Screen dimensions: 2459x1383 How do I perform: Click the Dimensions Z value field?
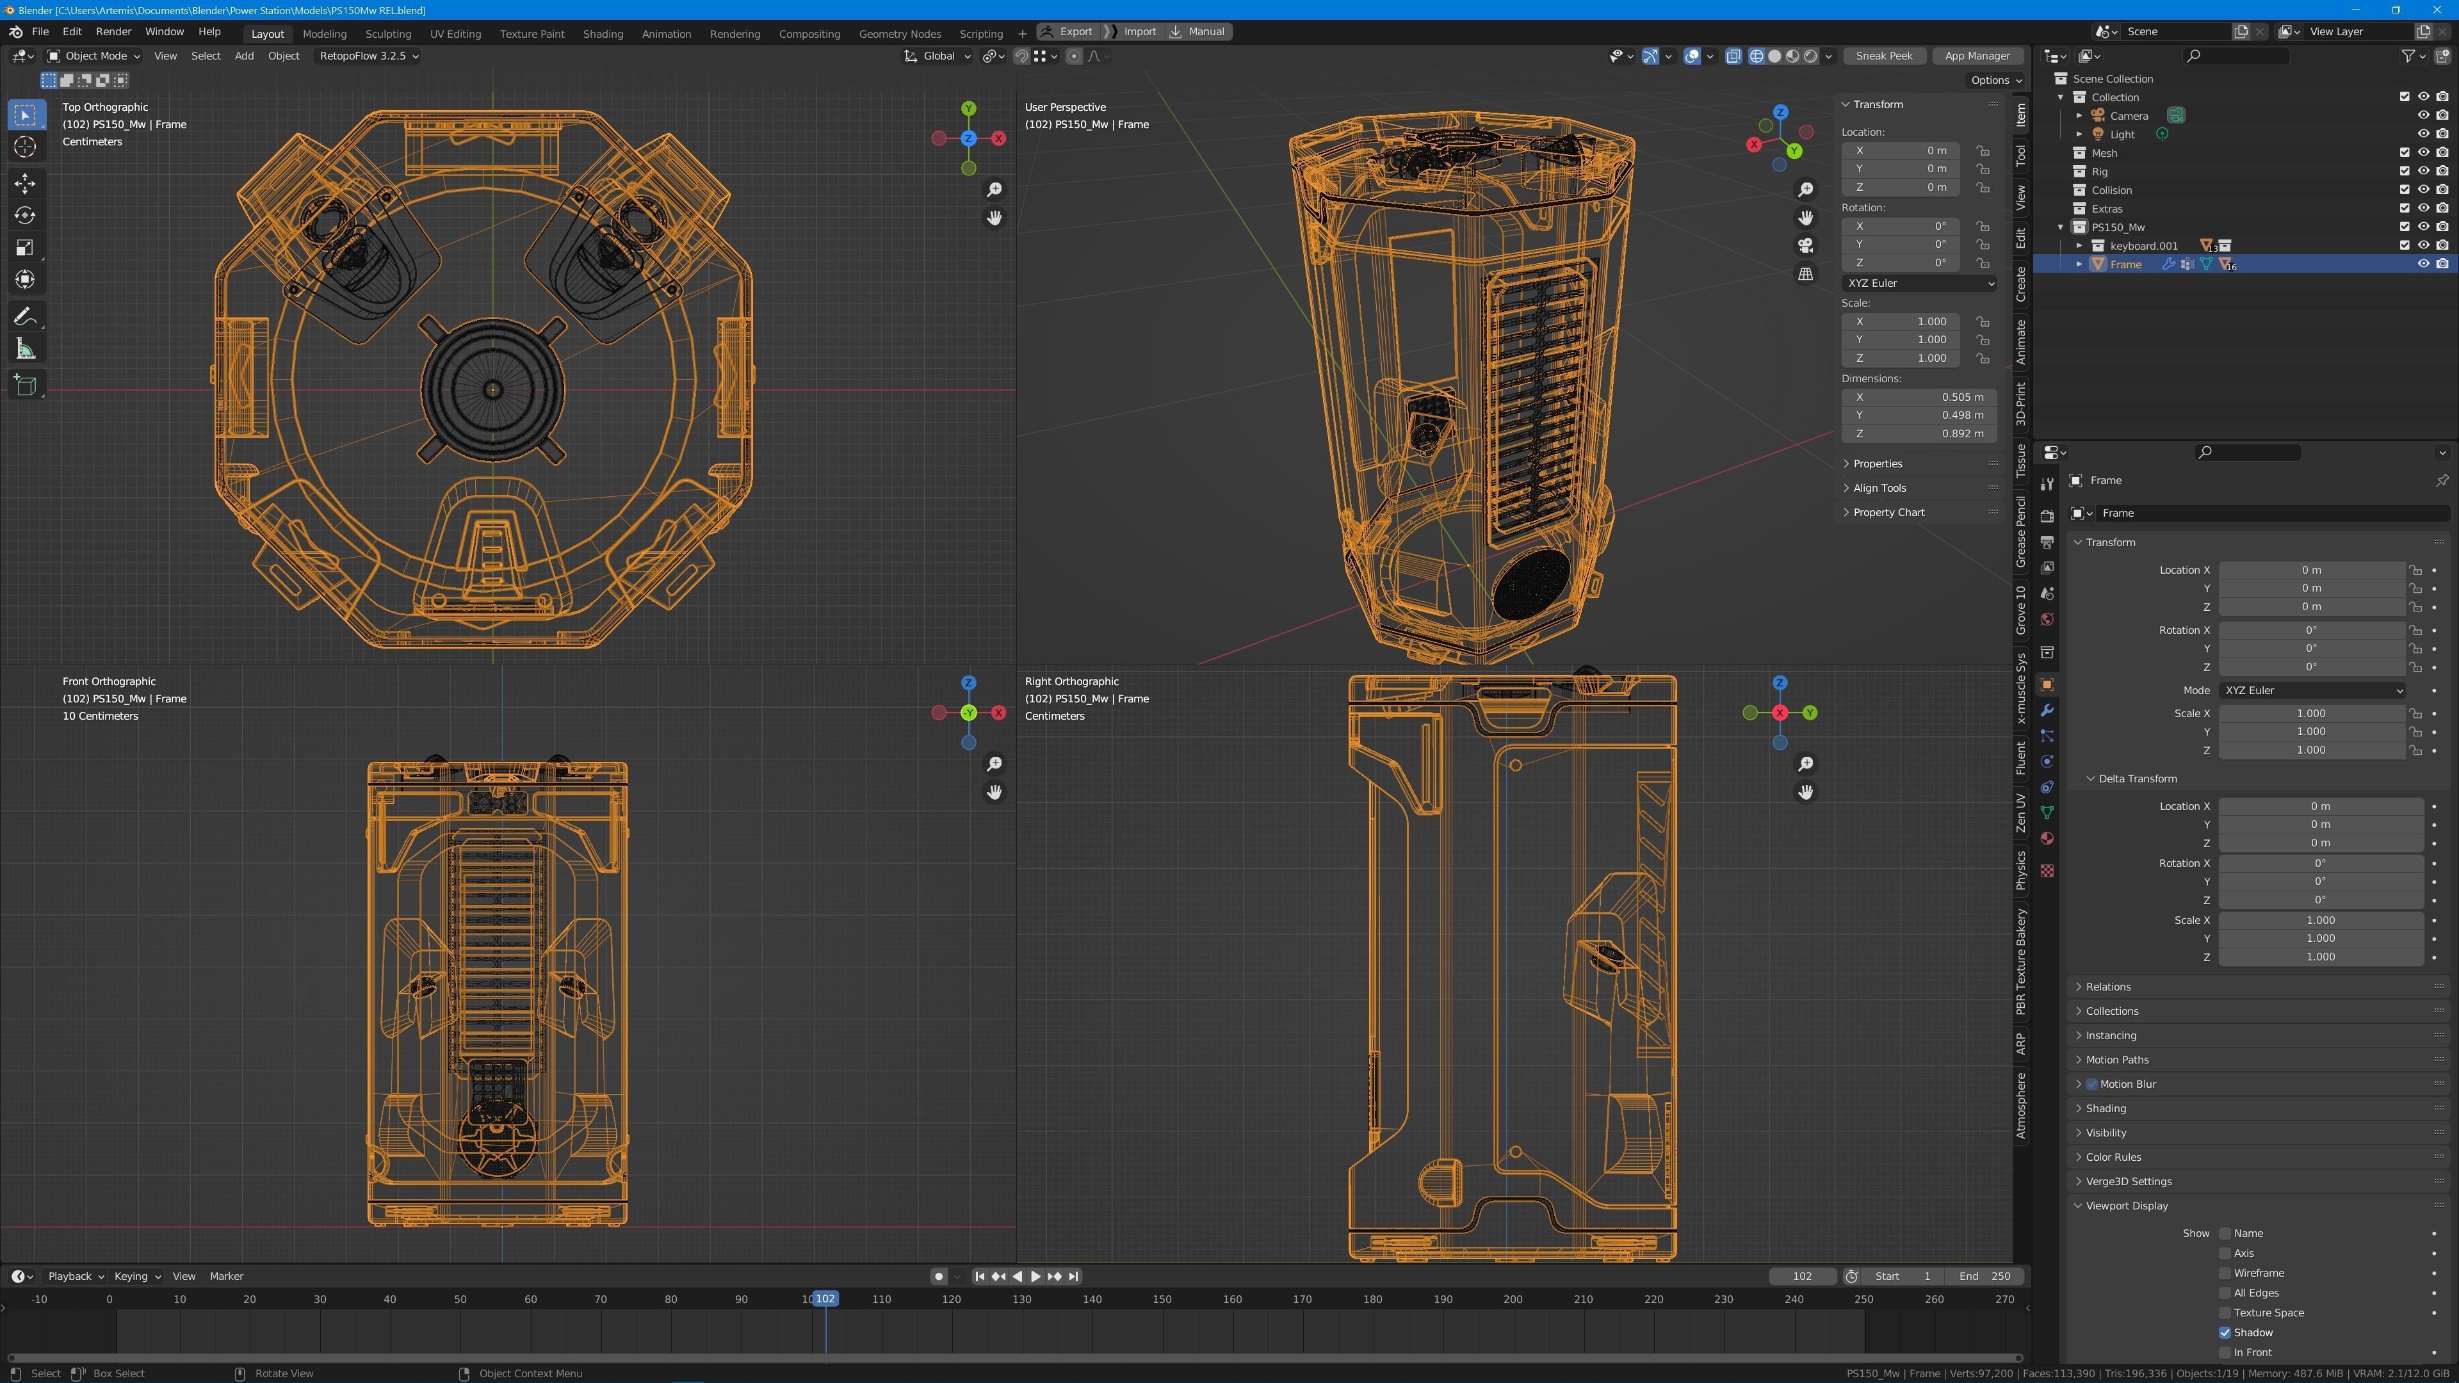point(1919,434)
